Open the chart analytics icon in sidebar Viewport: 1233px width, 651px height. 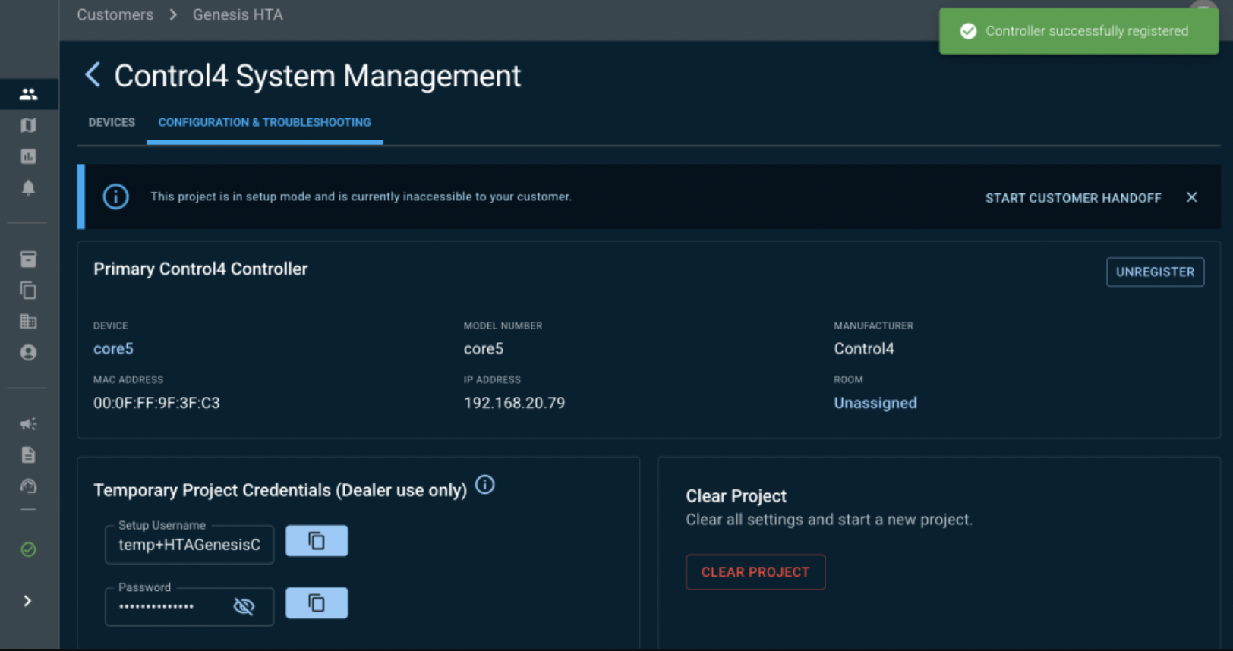28,156
